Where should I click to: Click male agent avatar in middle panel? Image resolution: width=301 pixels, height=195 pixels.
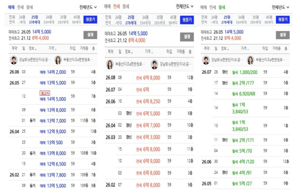[154, 64]
